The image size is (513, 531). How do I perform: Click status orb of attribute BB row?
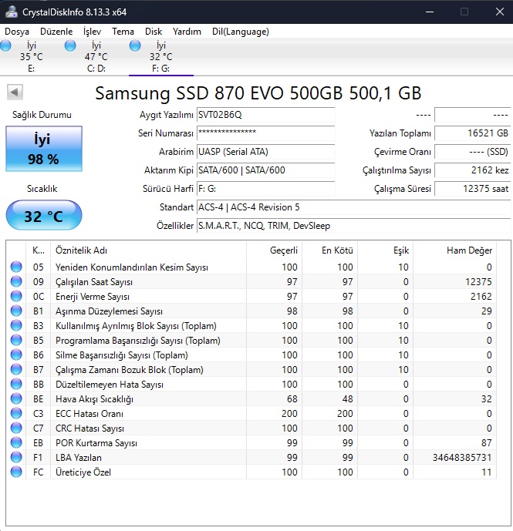click(16, 384)
